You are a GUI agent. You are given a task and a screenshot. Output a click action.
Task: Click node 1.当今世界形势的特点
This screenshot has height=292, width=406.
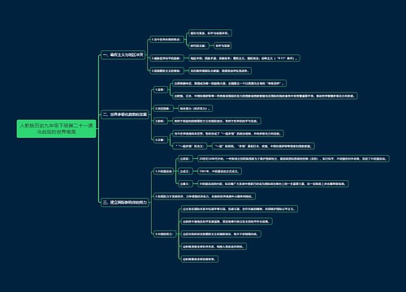point(166,40)
